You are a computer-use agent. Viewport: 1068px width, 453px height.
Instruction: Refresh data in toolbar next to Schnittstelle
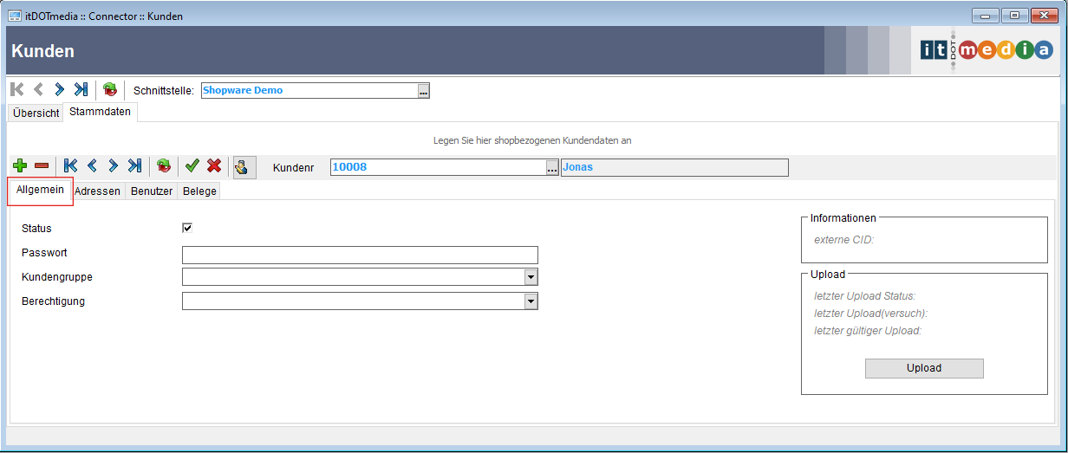pos(109,90)
